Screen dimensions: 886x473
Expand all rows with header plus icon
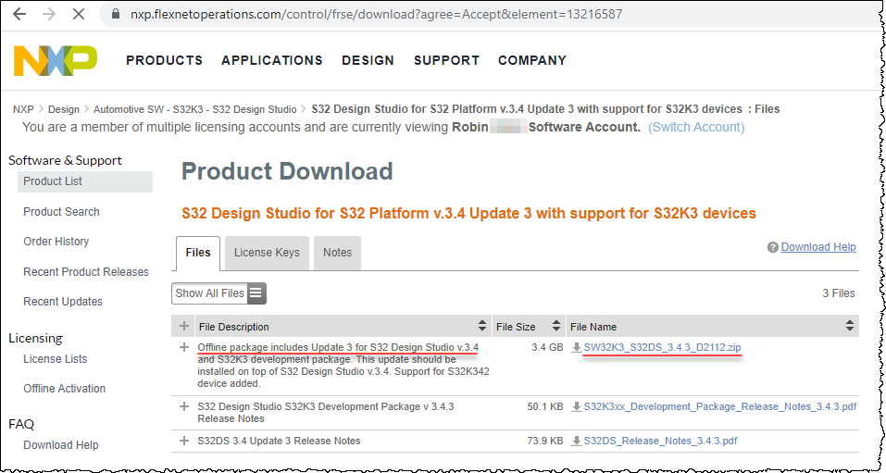[x=183, y=326]
